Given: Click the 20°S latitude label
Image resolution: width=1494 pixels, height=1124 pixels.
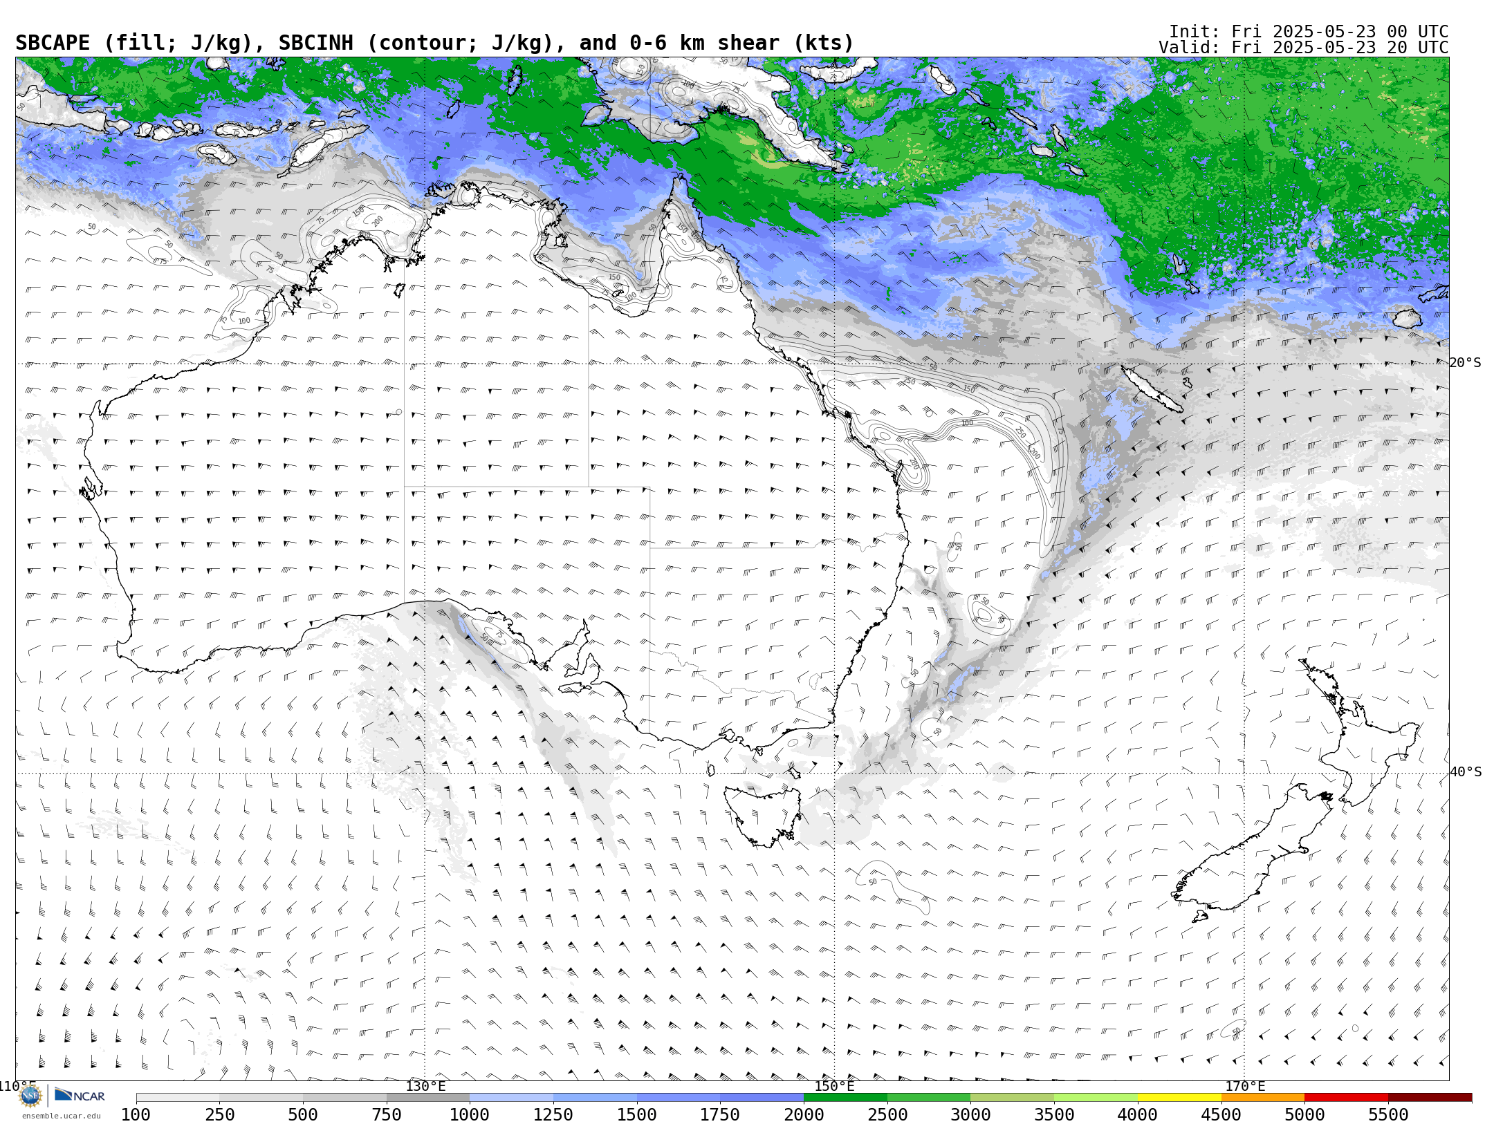Looking at the screenshot, I should coord(1466,363).
